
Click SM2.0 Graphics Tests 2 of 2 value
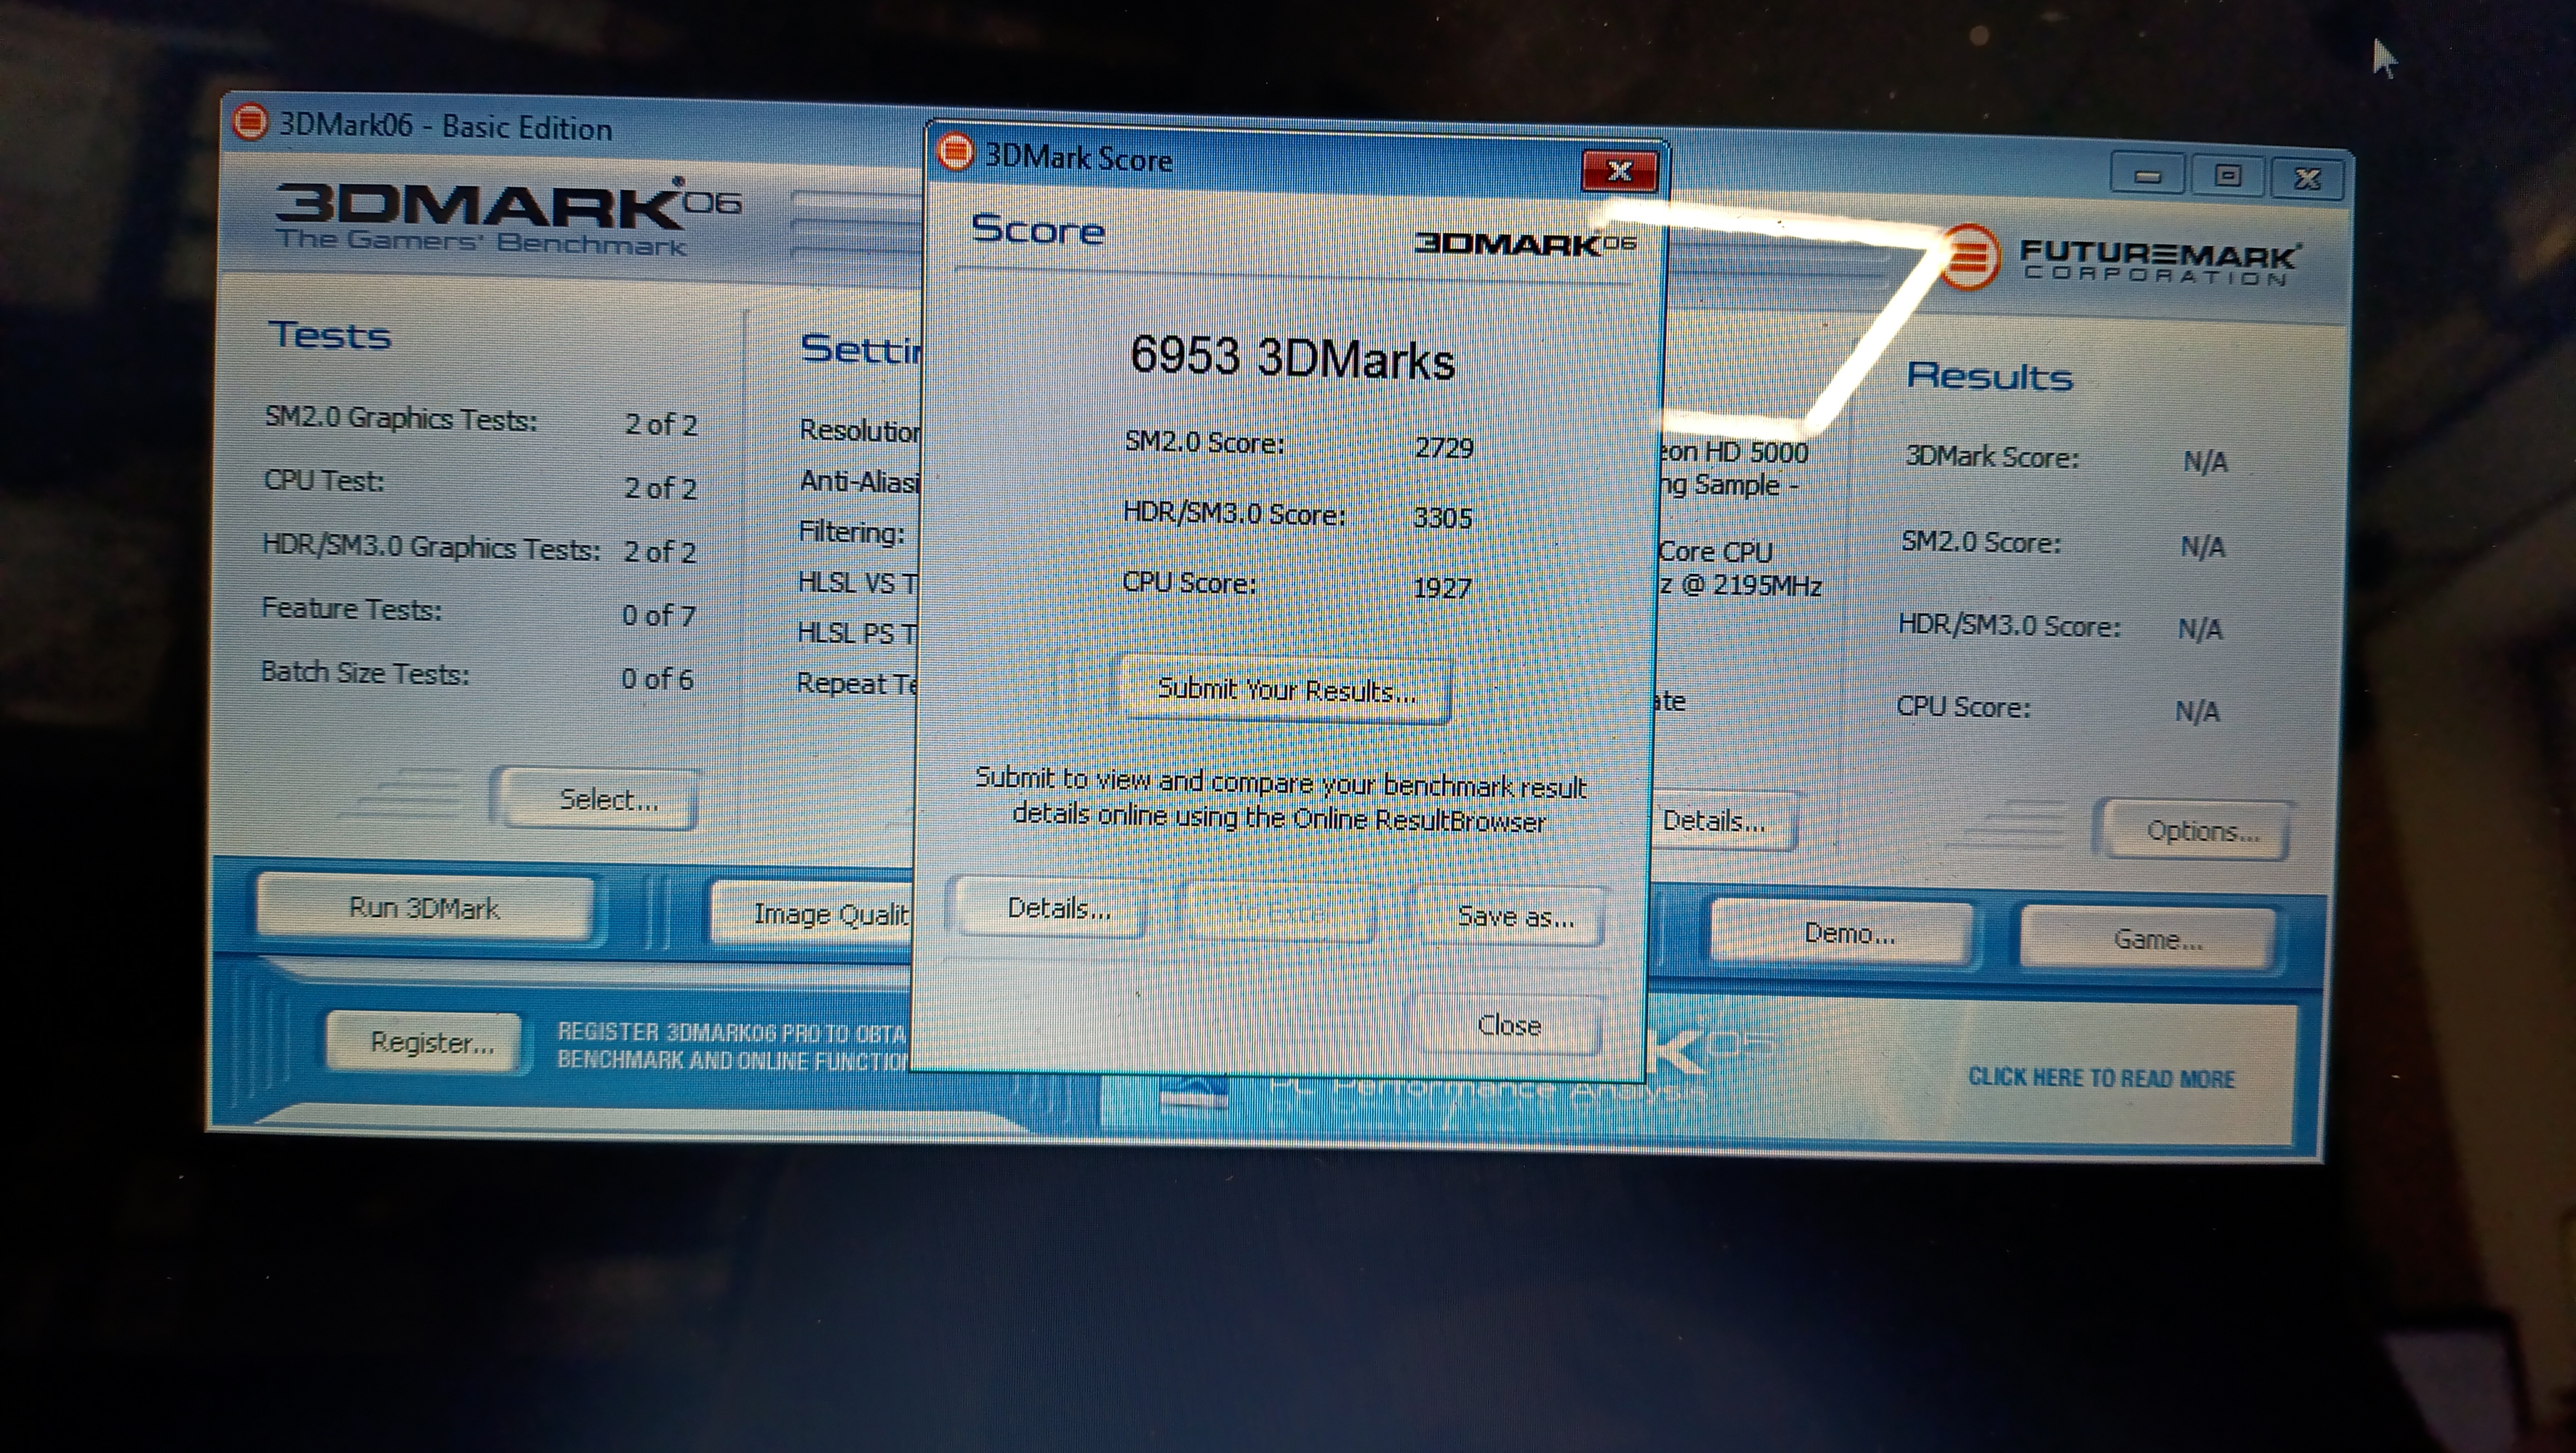pyautogui.click(x=661, y=424)
